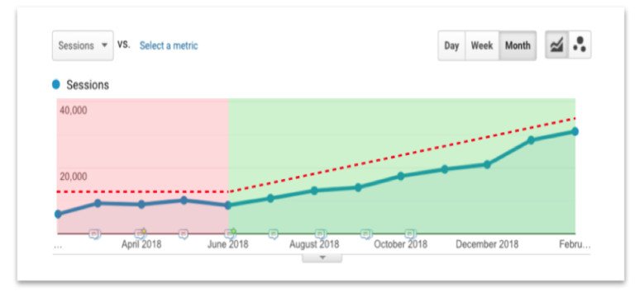The image size is (635, 297).
Task: Click the December 2018 axis label
Action: 487,244
